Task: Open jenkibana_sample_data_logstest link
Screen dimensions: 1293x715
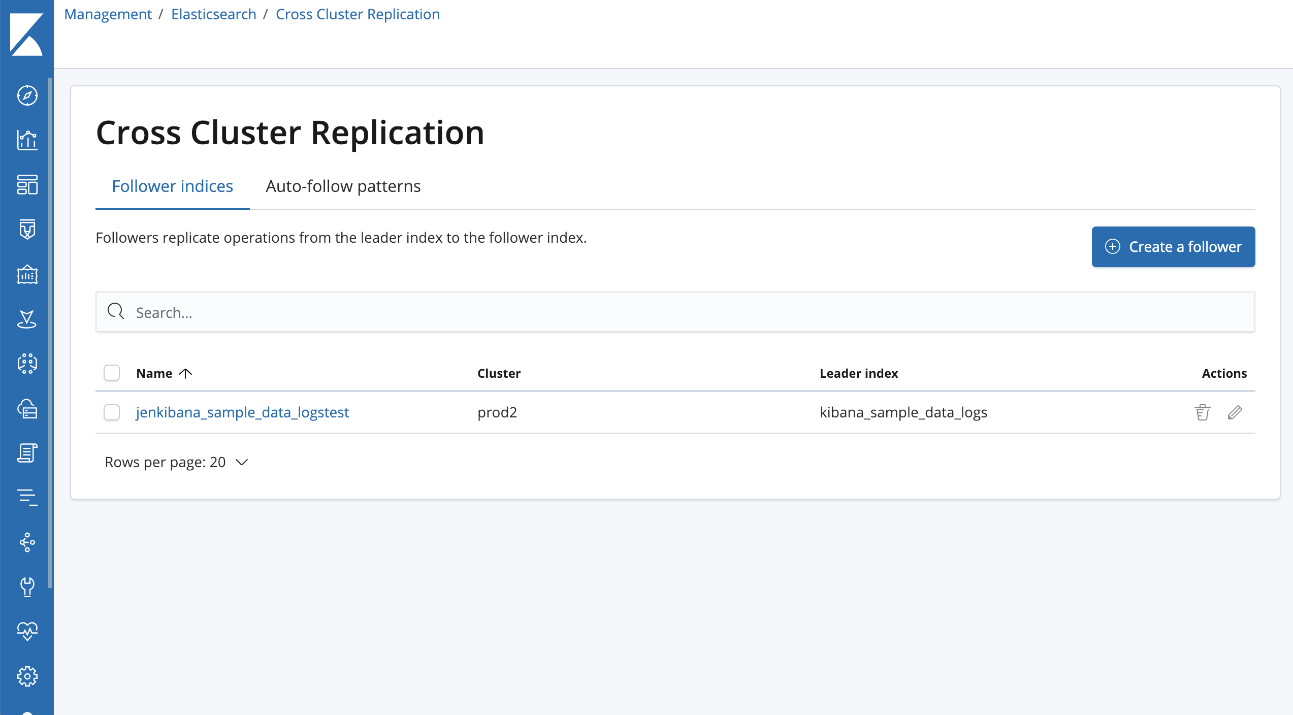Action: tap(242, 412)
